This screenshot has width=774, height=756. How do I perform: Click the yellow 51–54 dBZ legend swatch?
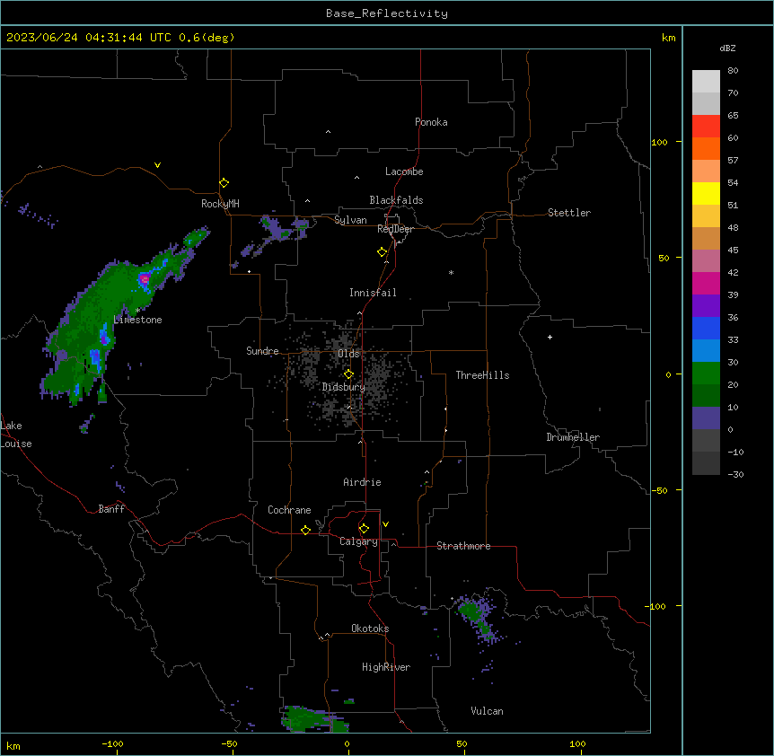click(x=706, y=193)
